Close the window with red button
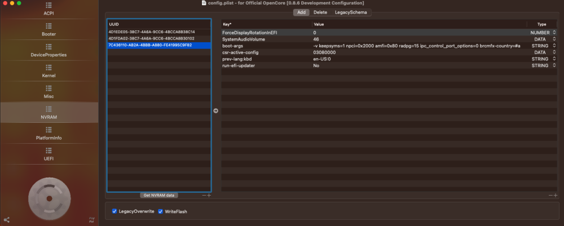This screenshot has width=564, height=226. (5, 3)
